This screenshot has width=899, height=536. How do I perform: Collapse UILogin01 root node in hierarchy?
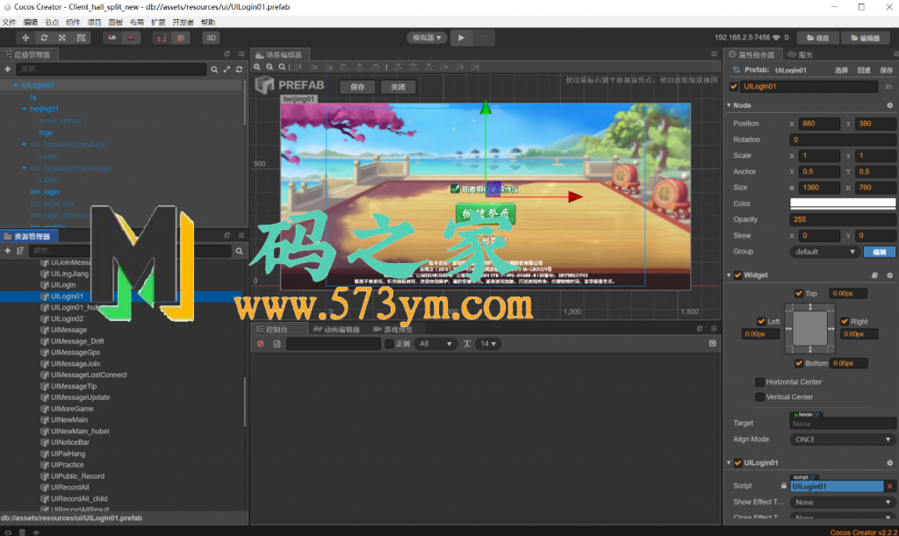[15, 85]
